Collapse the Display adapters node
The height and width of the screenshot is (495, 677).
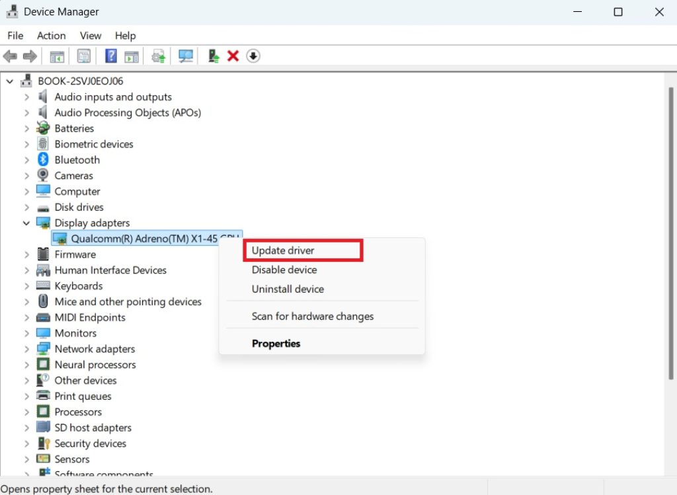tap(26, 223)
